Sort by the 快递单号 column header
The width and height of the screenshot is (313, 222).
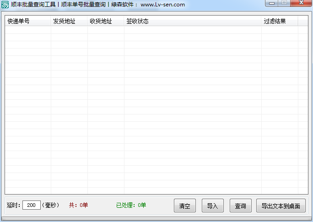pos(28,21)
